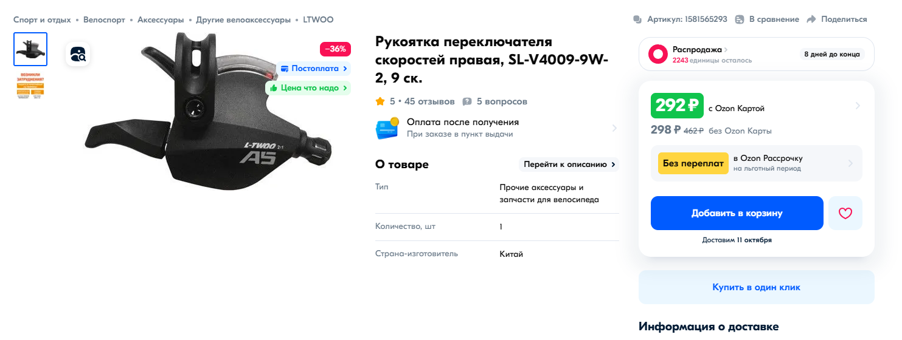Open LTWOO brand breadcrumb
This screenshot has width=902, height=340.
tap(319, 19)
